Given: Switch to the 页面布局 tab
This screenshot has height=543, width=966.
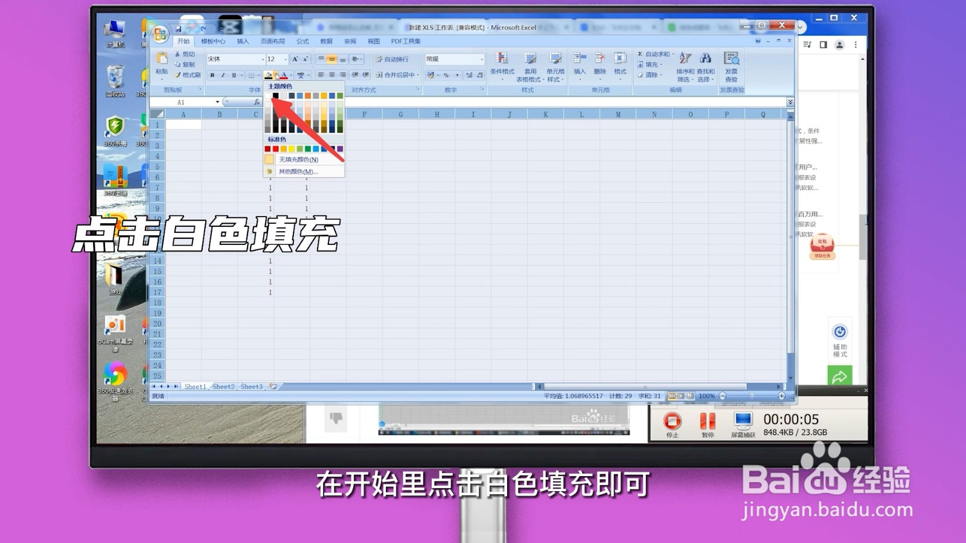Looking at the screenshot, I should coord(272,41).
